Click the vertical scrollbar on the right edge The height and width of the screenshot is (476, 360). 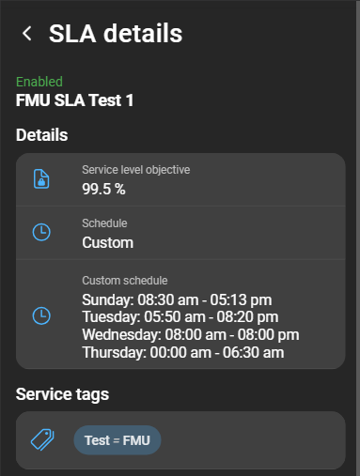(x=358, y=238)
